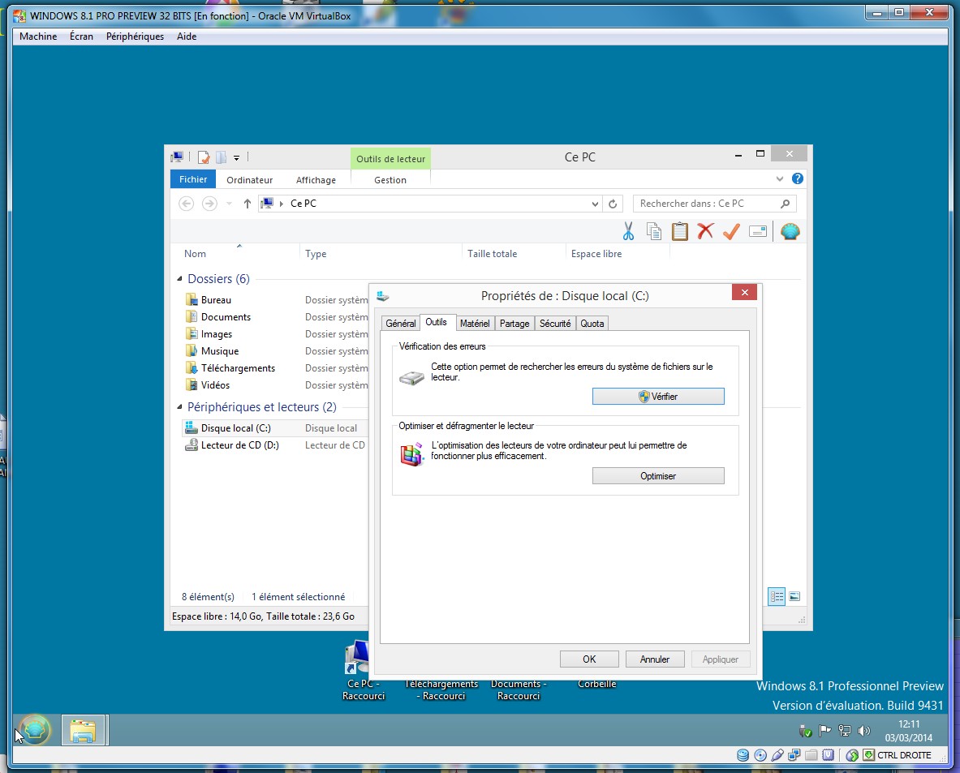Sort by the Taille totale column header

pos(493,254)
